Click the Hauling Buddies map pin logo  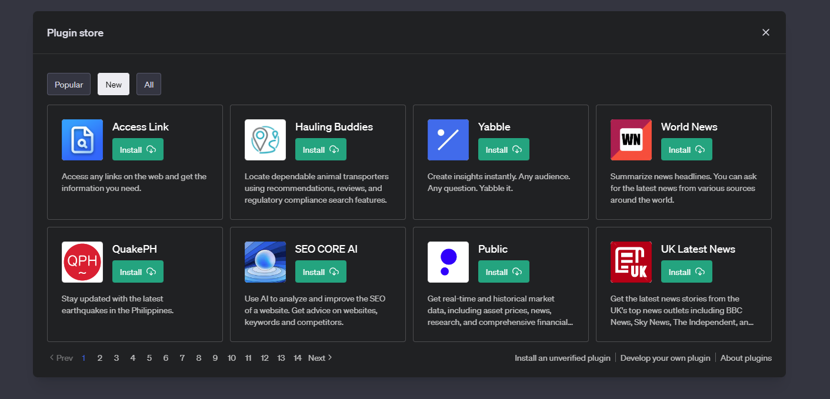[x=265, y=140]
